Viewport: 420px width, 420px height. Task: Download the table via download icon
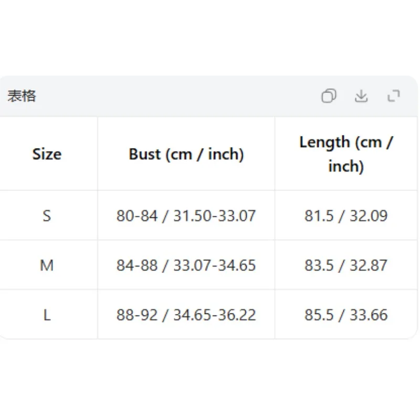361,96
